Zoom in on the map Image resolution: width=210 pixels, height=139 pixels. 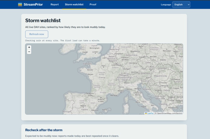coord(29,47)
